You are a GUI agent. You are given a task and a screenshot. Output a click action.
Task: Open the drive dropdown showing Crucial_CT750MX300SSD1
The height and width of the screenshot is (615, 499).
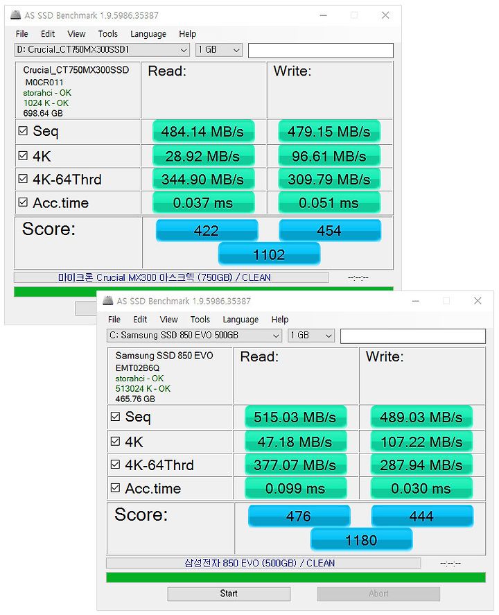102,50
